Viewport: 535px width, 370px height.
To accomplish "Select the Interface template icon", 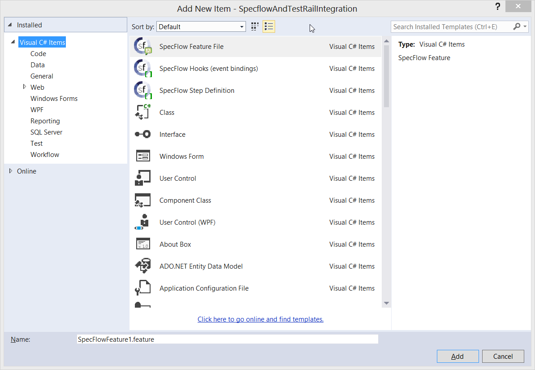I will point(143,135).
